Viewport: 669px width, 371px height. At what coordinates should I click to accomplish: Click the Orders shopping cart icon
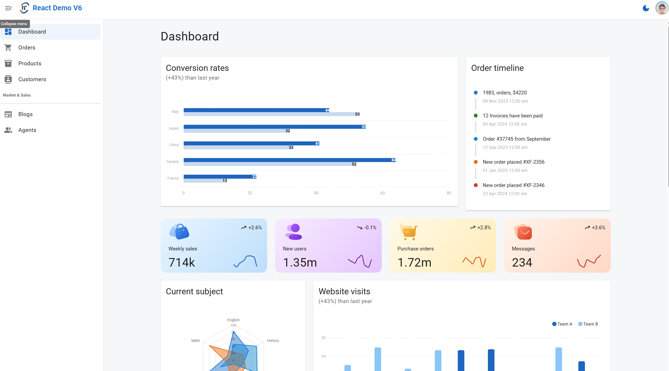pos(8,48)
